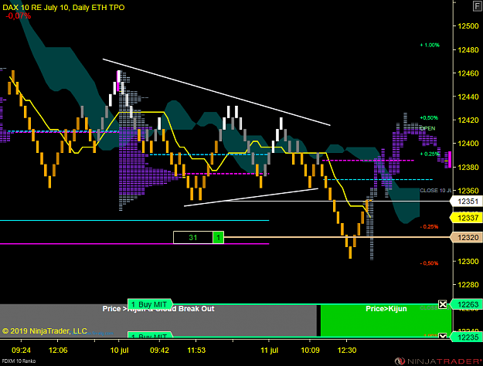Click the red -0,07% change label

click(19, 16)
